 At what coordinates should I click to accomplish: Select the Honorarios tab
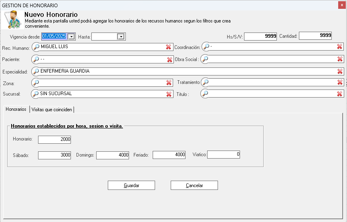pyautogui.click(x=16, y=109)
